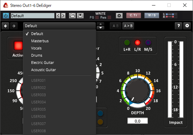Image resolution: width=193 pixels, height=135 pixels.
Task: Open the L R channel routing icon
Action: [170, 15]
